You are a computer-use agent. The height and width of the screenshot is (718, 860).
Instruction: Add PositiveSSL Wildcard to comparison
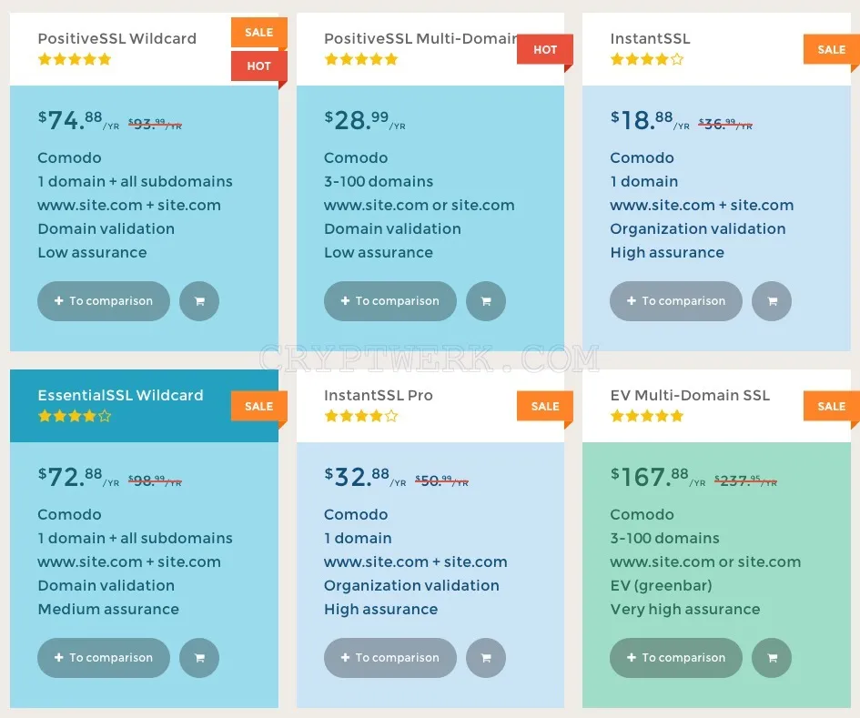pyautogui.click(x=104, y=301)
